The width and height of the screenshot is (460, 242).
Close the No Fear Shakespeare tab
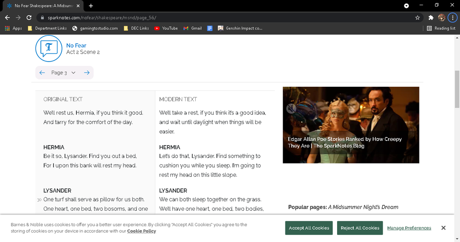(x=78, y=6)
